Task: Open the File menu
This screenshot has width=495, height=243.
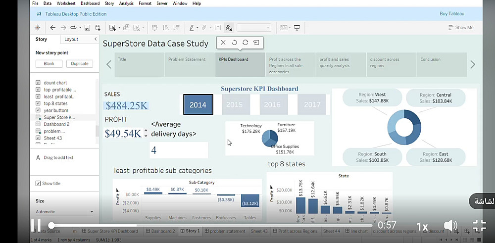Action: click(35, 3)
